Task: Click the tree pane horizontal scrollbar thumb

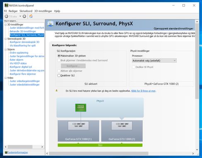Action: coord(20,147)
